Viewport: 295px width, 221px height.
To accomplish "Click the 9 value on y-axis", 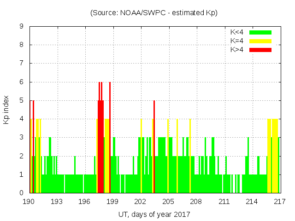I will (x=22, y=26).
